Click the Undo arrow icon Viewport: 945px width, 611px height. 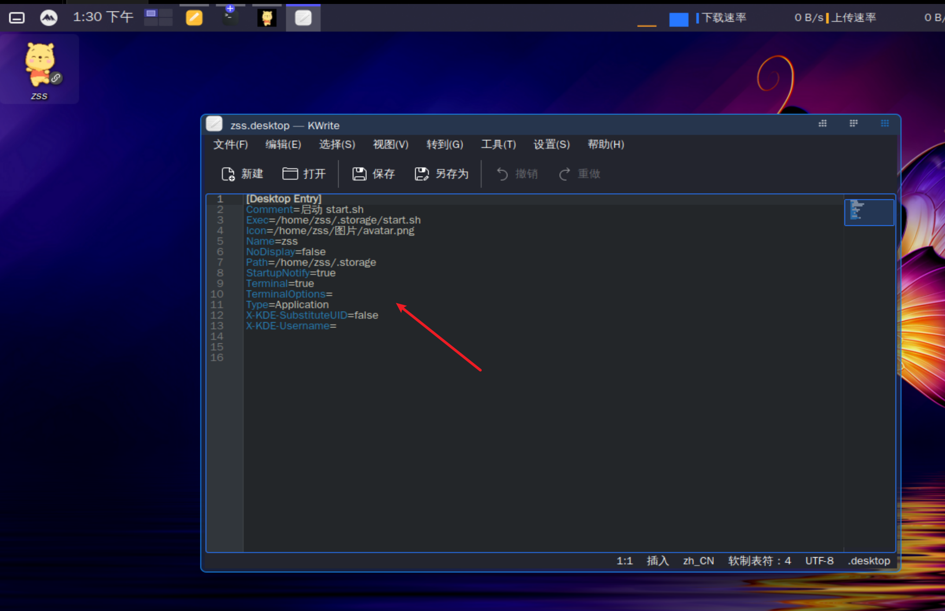502,174
